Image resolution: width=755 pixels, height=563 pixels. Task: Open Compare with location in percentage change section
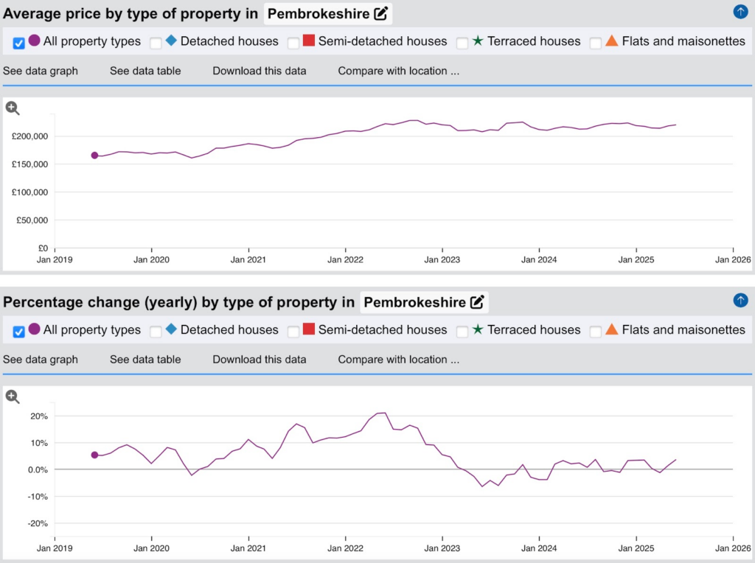coord(398,360)
